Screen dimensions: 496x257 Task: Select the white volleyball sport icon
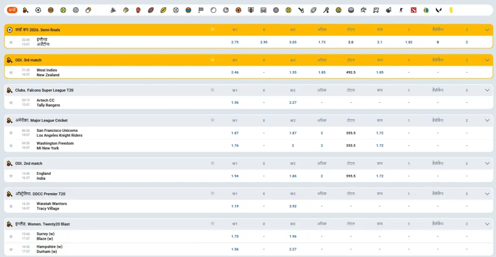click(76, 10)
